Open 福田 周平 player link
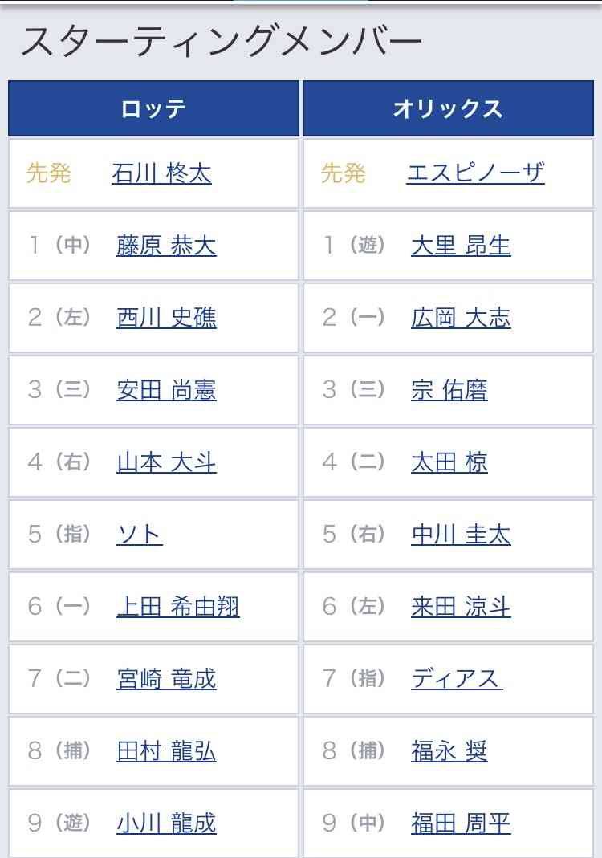The width and height of the screenshot is (602, 858). pos(461,823)
